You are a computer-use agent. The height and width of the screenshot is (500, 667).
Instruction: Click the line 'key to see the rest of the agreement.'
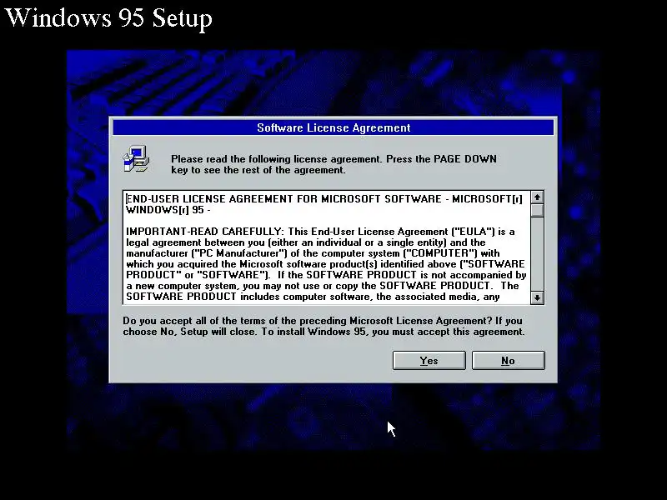pyautogui.click(x=258, y=170)
